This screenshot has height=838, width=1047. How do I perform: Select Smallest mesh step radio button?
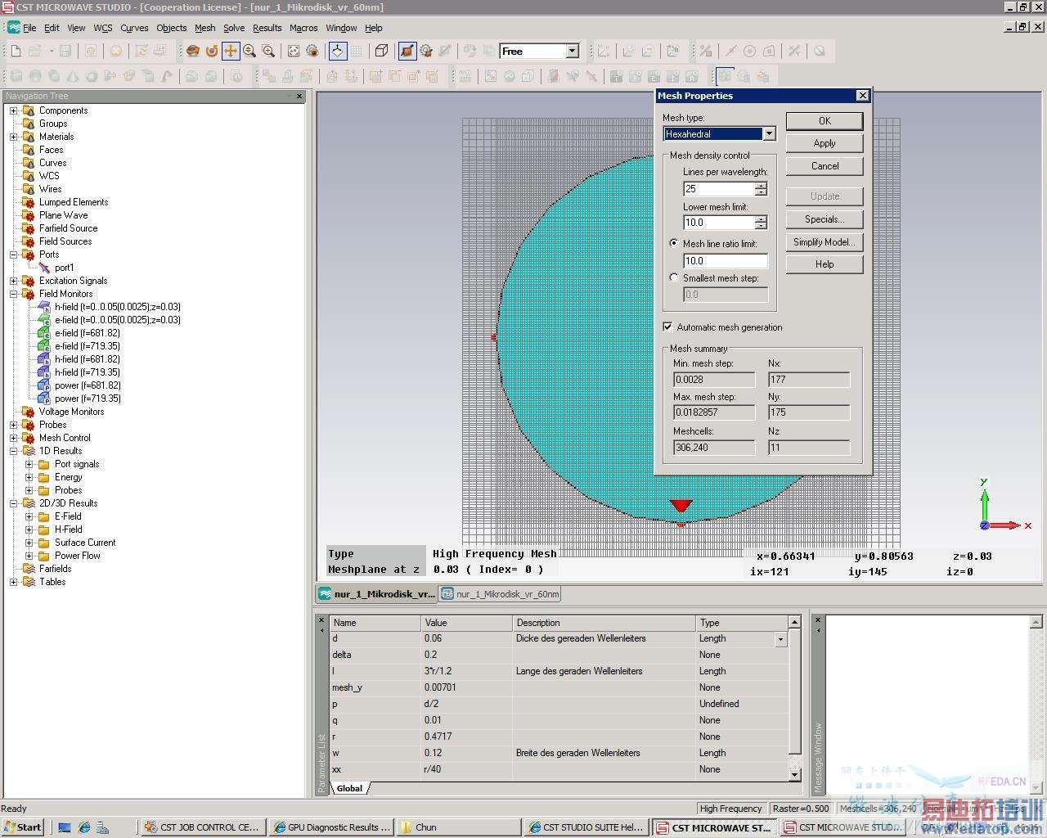pyautogui.click(x=674, y=277)
